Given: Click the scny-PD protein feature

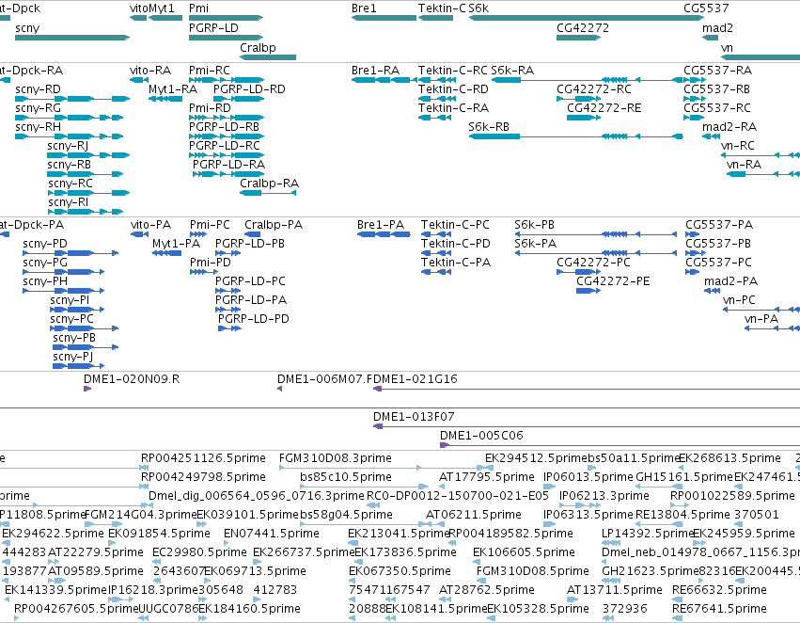Looking at the screenshot, I should (x=71, y=253).
